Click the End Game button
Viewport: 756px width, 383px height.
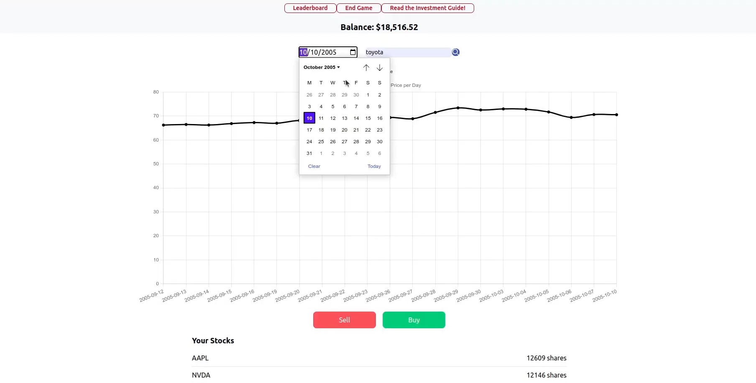359,8
